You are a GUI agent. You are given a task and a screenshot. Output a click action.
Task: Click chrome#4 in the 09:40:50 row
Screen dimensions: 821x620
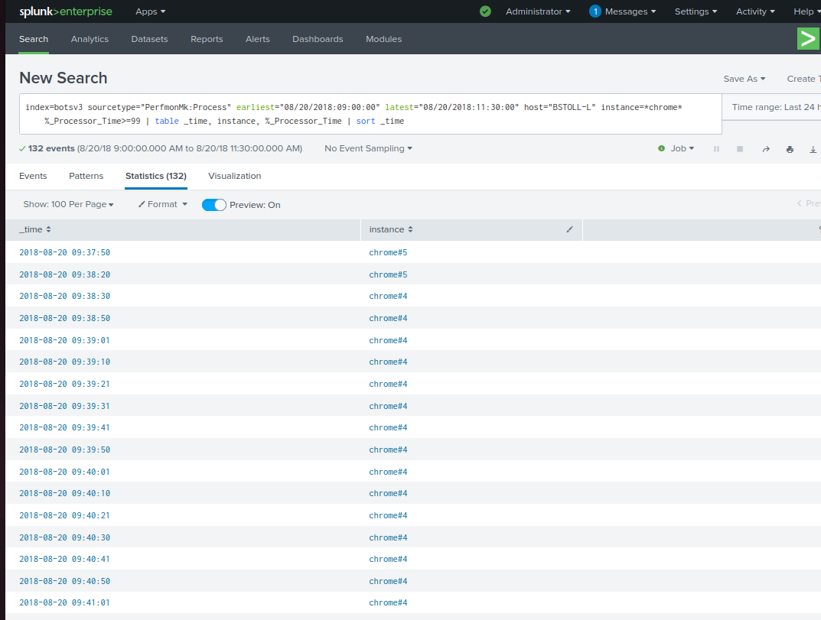(388, 581)
